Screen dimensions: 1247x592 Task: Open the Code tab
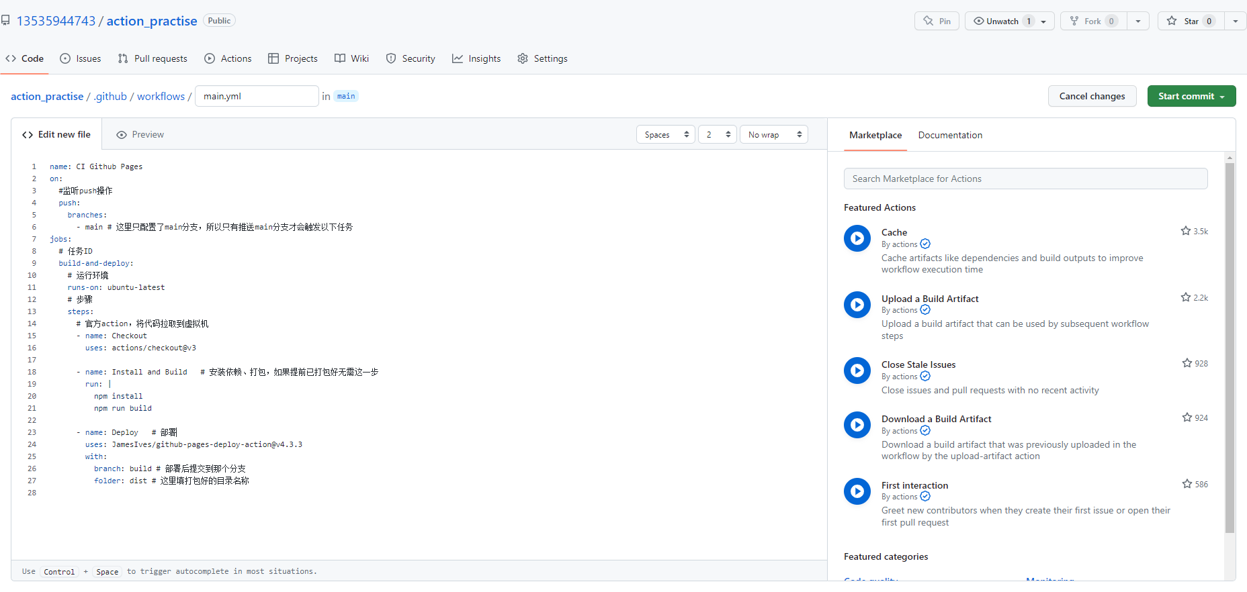click(x=25, y=58)
